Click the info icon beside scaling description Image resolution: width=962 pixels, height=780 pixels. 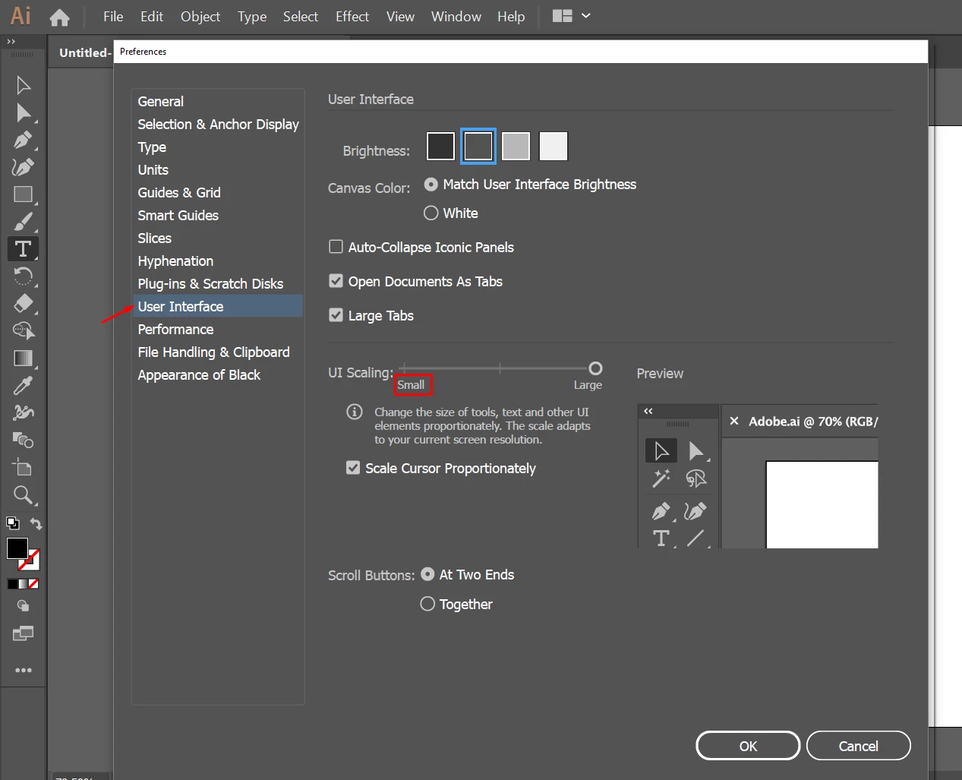(x=355, y=412)
